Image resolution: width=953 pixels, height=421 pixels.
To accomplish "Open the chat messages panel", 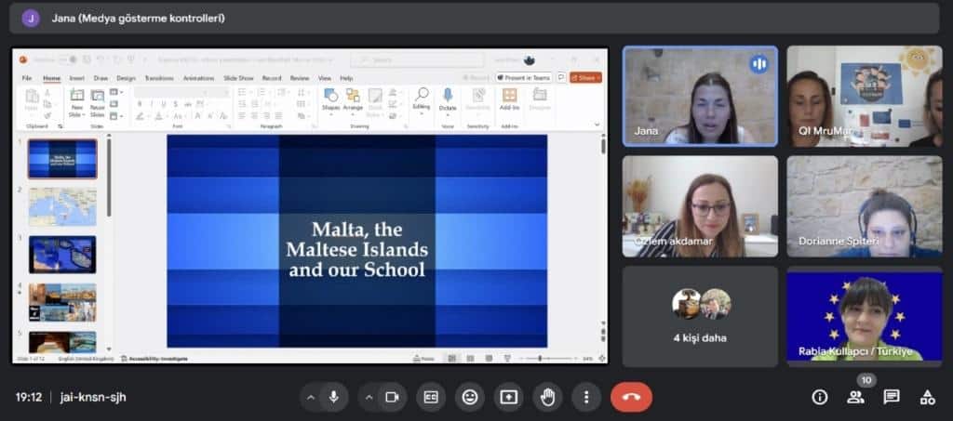I will (x=891, y=397).
